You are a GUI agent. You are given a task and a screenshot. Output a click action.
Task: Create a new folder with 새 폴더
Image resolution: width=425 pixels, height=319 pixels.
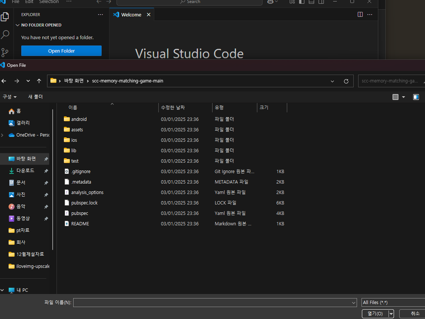(x=35, y=97)
